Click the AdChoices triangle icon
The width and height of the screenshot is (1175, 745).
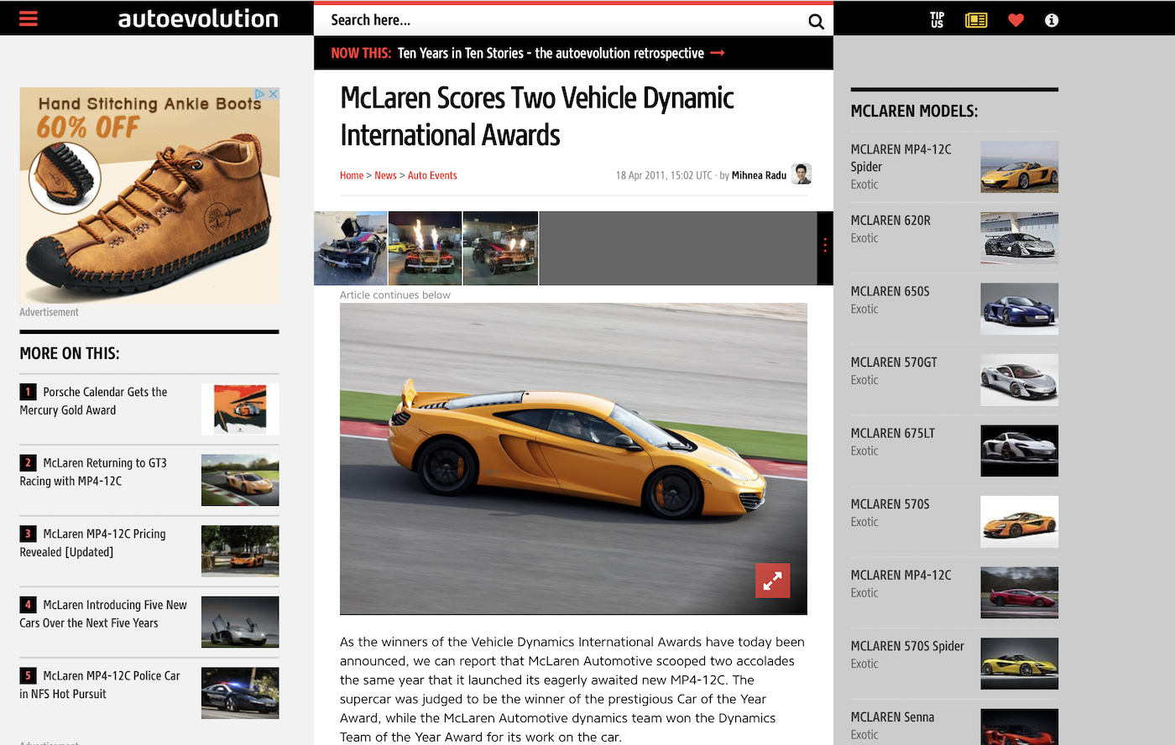click(x=260, y=94)
